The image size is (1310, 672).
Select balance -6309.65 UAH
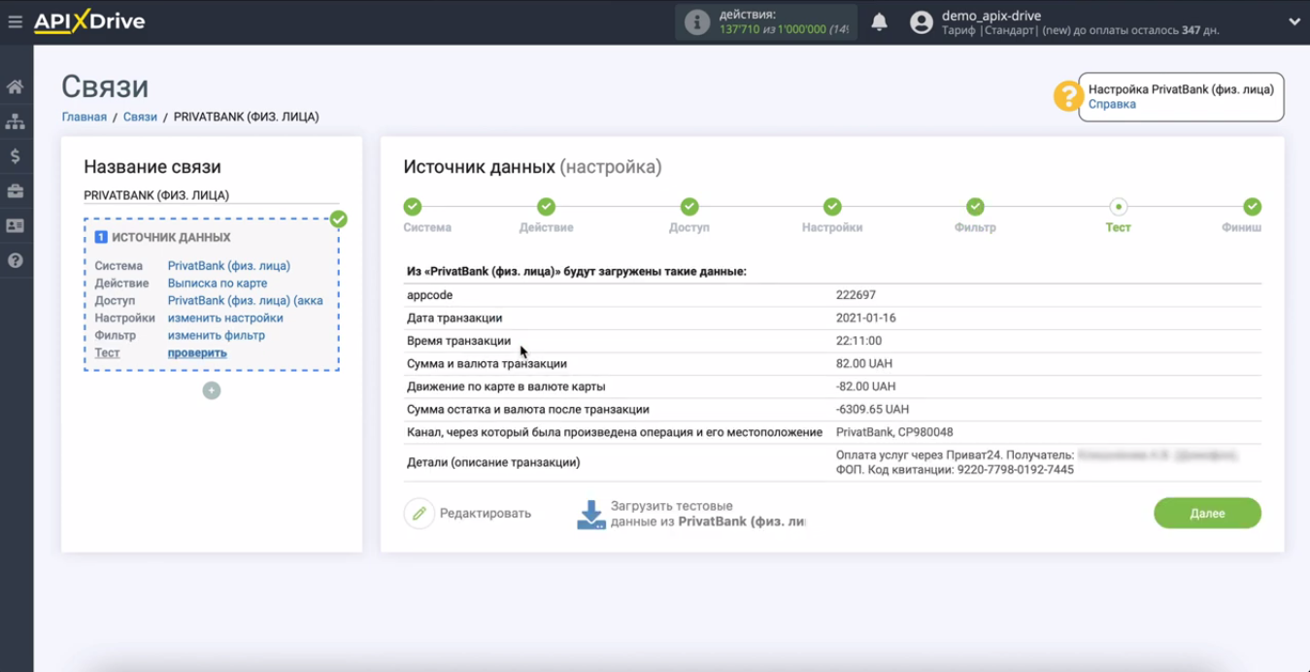872,409
